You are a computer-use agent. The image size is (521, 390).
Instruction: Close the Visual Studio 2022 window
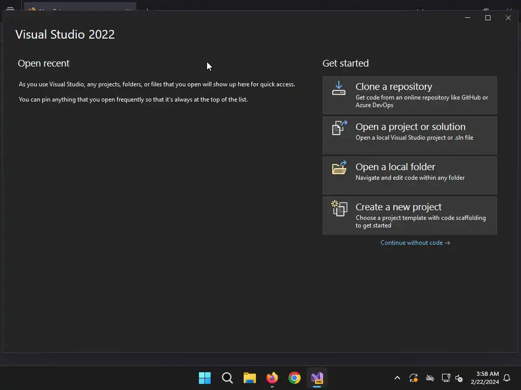tap(508, 18)
